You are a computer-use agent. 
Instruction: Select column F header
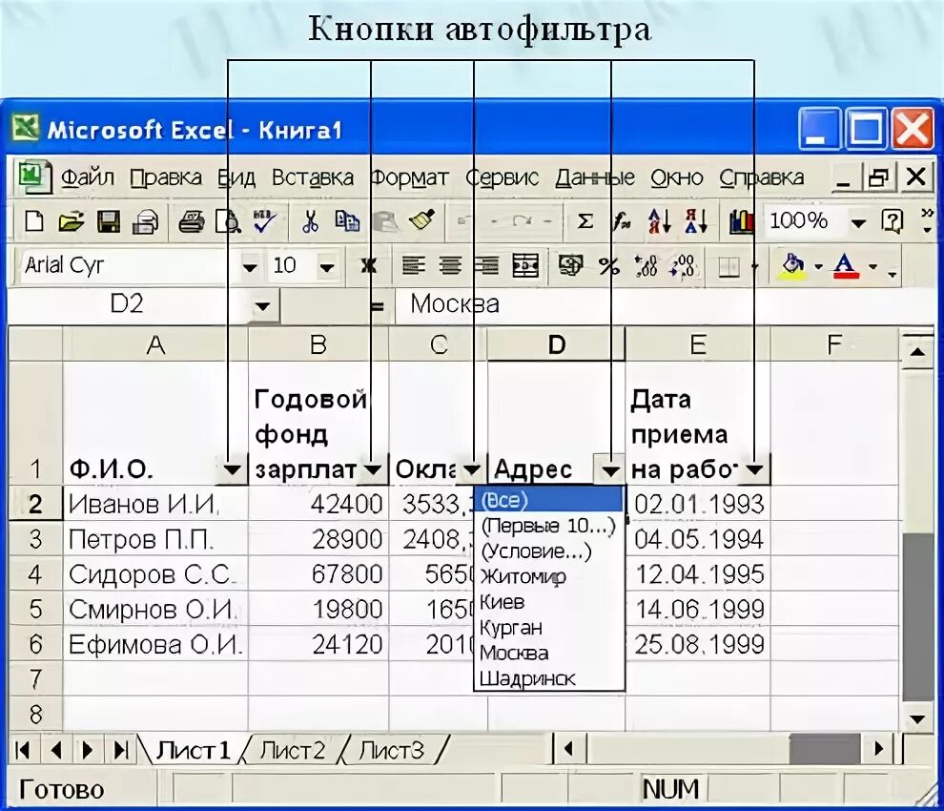tap(834, 344)
